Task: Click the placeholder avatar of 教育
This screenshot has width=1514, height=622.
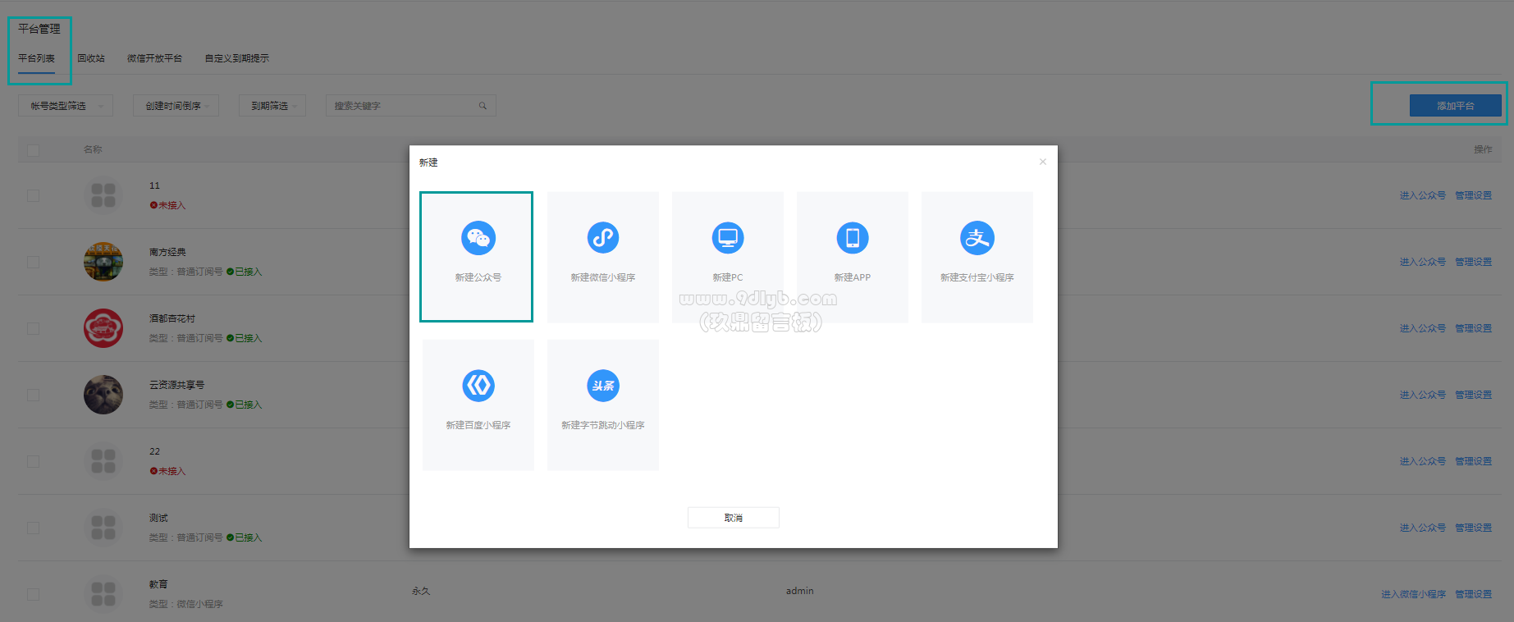Action: pyautogui.click(x=103, y=594)
